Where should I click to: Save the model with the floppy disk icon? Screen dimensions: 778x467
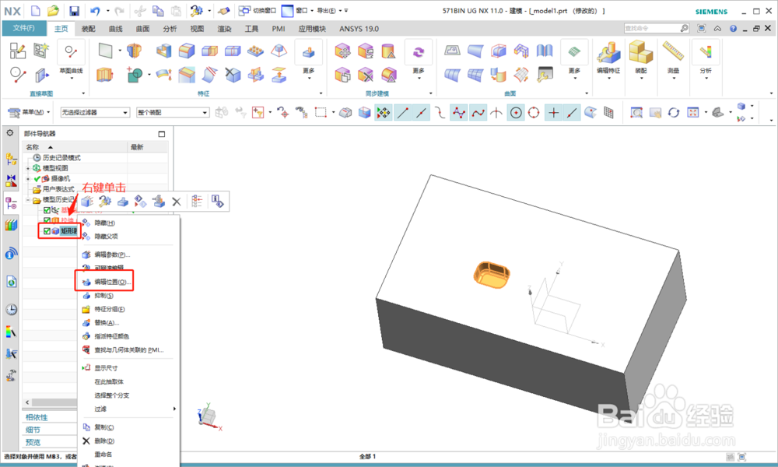(x=74, y=11)
